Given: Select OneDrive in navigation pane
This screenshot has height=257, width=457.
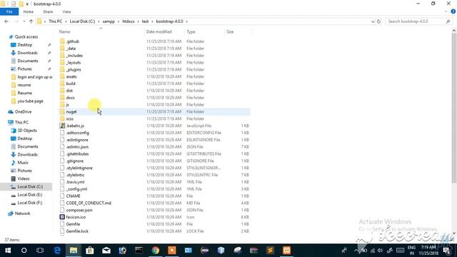Looking at the screenshot, I should point(23,111).
